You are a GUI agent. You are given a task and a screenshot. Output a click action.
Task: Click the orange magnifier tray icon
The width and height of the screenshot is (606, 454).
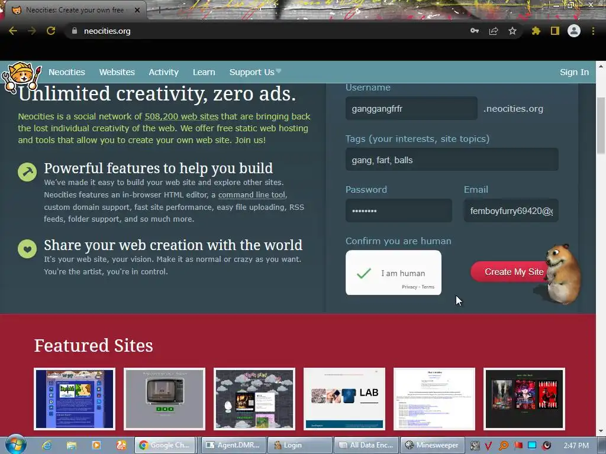click(x=504, y=446)
